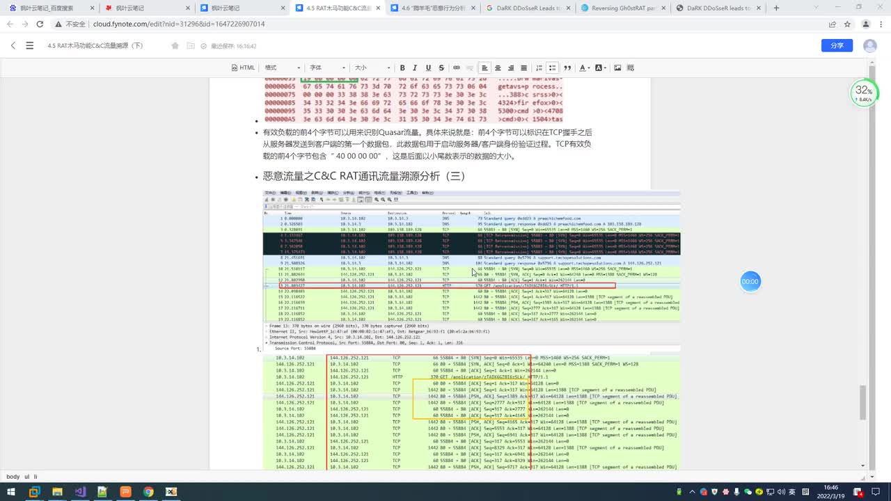Viewport: 891px width, 501px height.
Task: Click the 'body' element path item
Action: coord(13,477)
